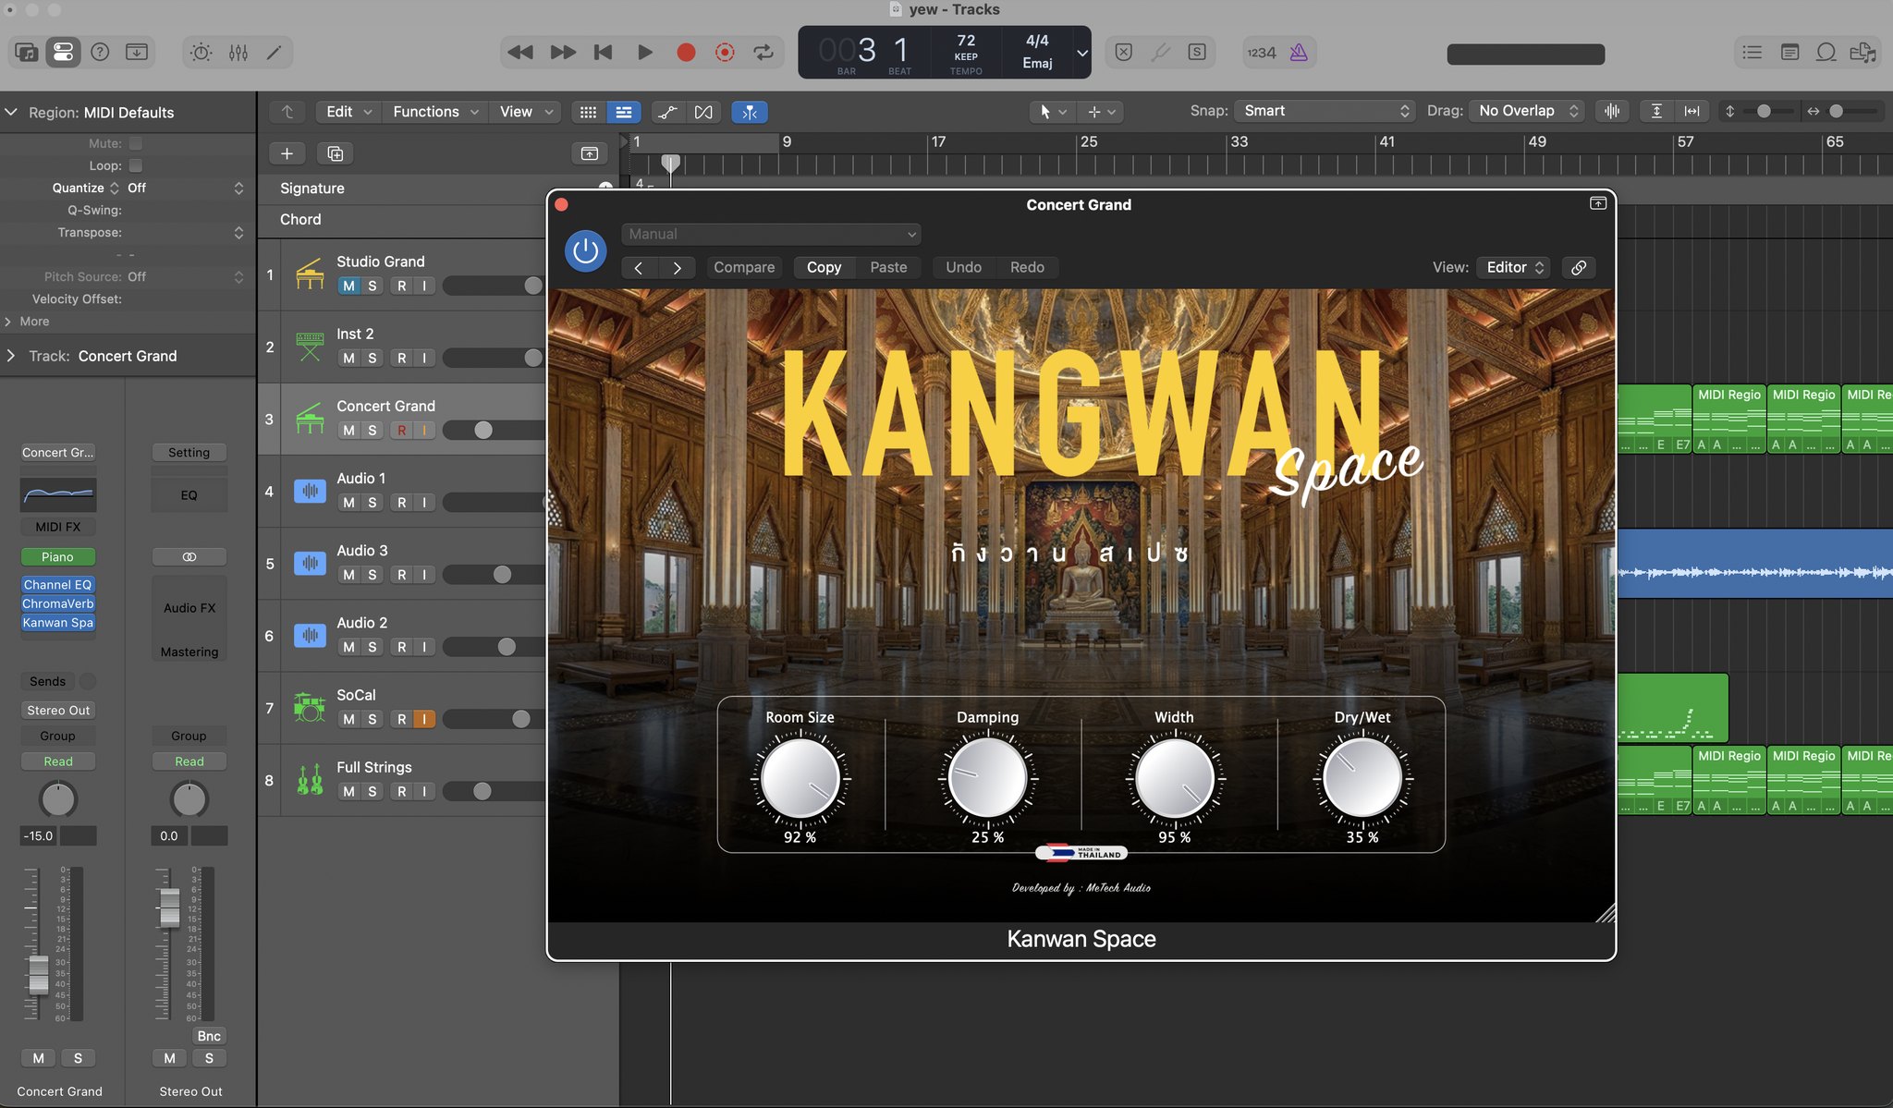Click the Fast Forward transport button
Image resolution: width=1893 pixels, height=1108 pixels.
(x=562, y=53)
